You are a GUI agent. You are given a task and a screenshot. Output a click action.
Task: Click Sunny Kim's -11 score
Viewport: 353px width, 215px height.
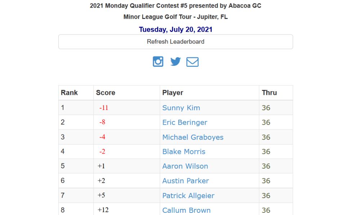[104, 108]
